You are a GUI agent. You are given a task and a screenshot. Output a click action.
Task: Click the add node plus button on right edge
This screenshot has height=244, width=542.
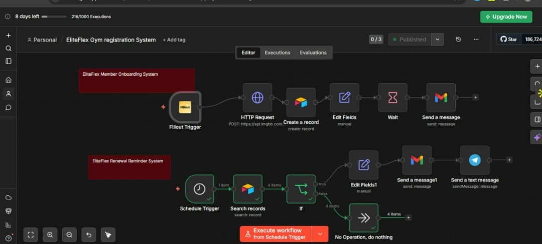(537, 66)
